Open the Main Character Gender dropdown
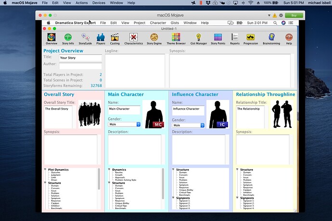 point(124,124)
